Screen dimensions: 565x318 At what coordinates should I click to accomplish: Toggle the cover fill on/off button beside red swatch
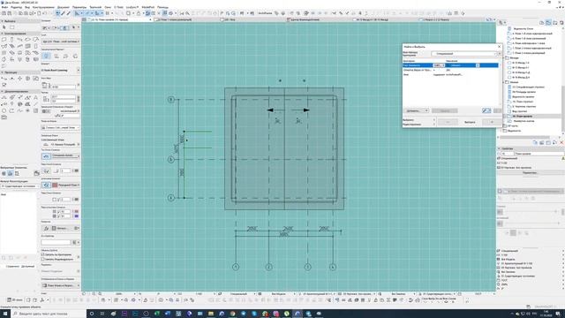point(46,185)
